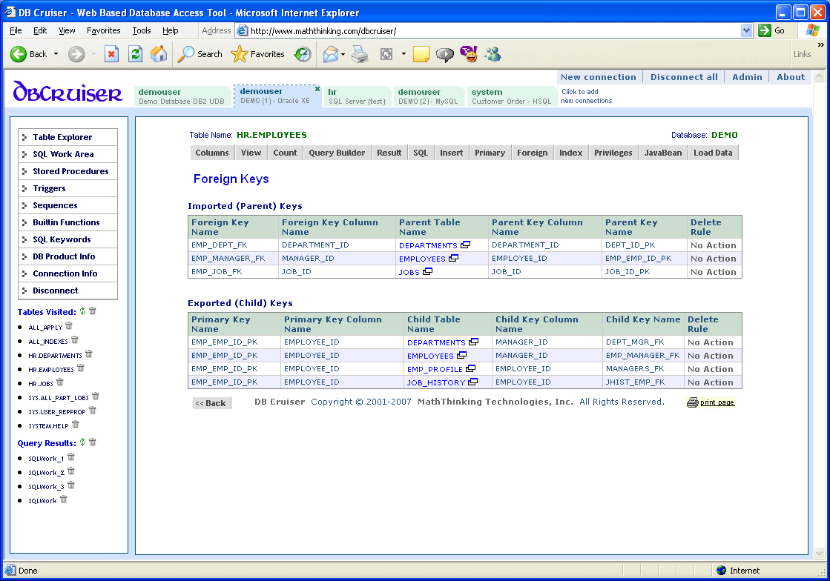Image resolution: width=830 pixels, height=581 pixels.
Task: Click the printer icon for print page
Action: coord(692,402)
